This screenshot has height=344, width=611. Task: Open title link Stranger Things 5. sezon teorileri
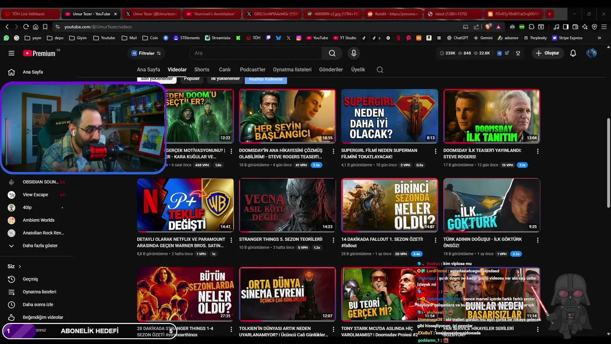[x=281, y=239]
